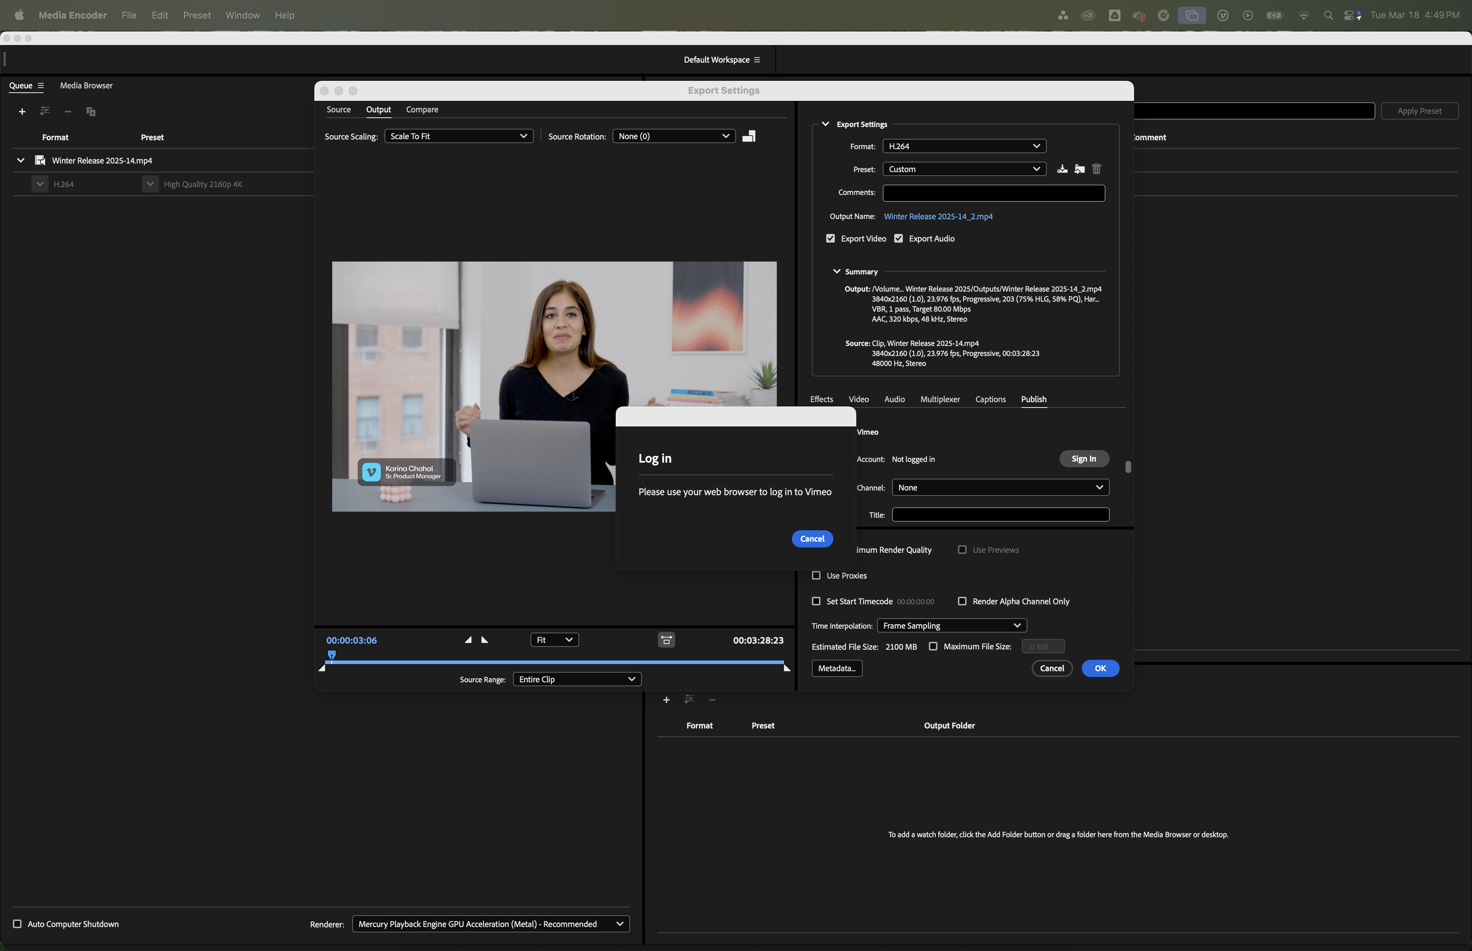Click the blue timeline playhead marker
This screenshot has height=951, width=1472.
coord(332,655)
